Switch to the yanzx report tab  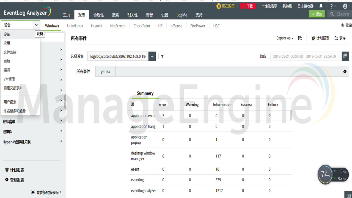[105, 71]
